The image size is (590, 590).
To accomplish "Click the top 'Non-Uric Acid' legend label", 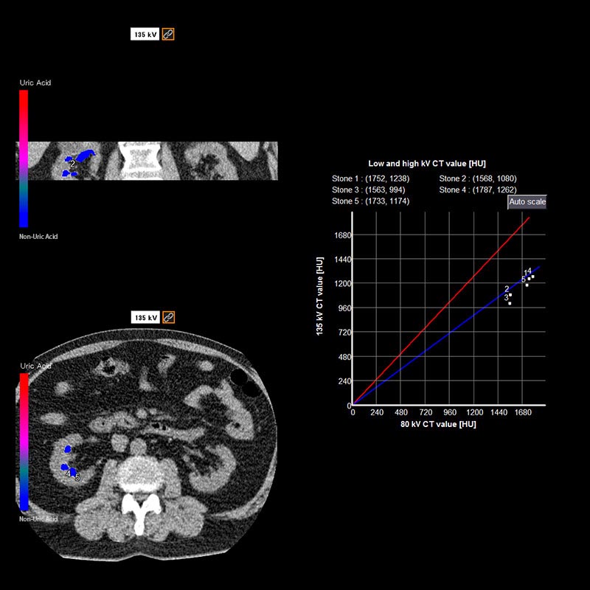I will click(38, 236).
